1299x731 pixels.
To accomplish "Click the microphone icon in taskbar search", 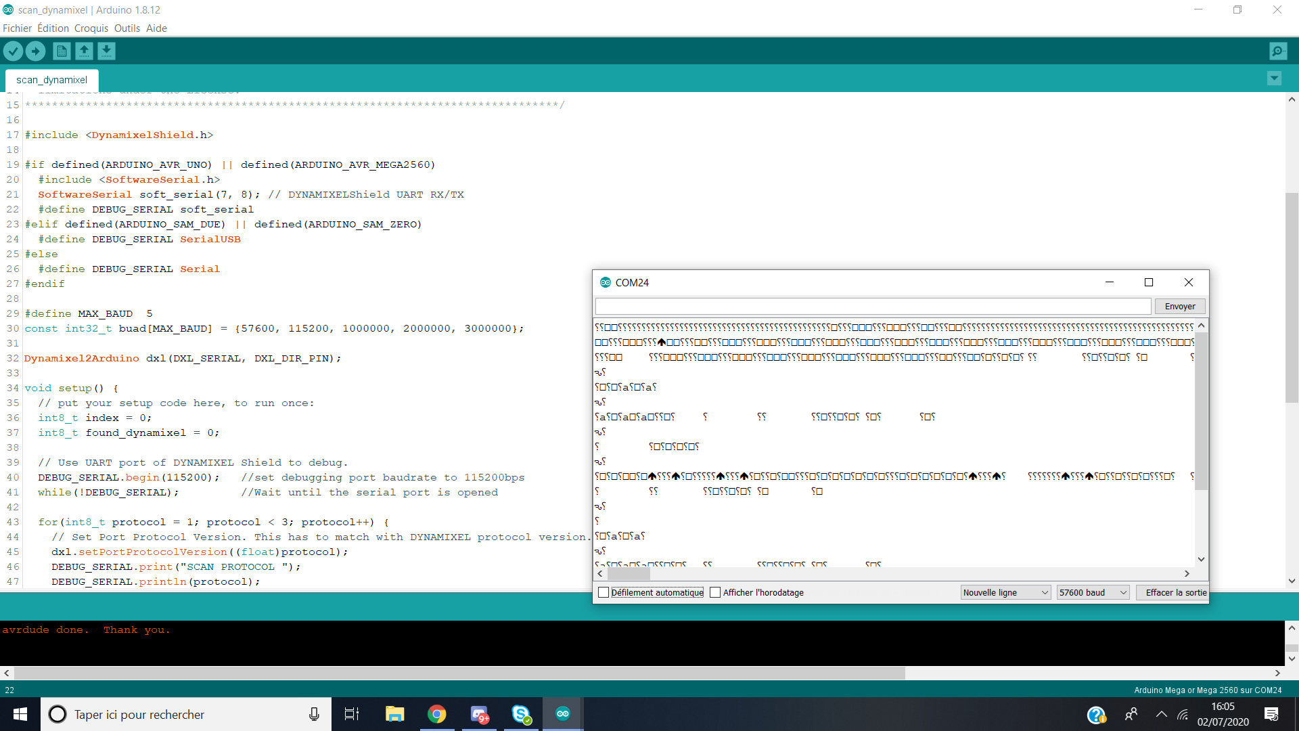I will pyautogui.click(x=314, y=714).
